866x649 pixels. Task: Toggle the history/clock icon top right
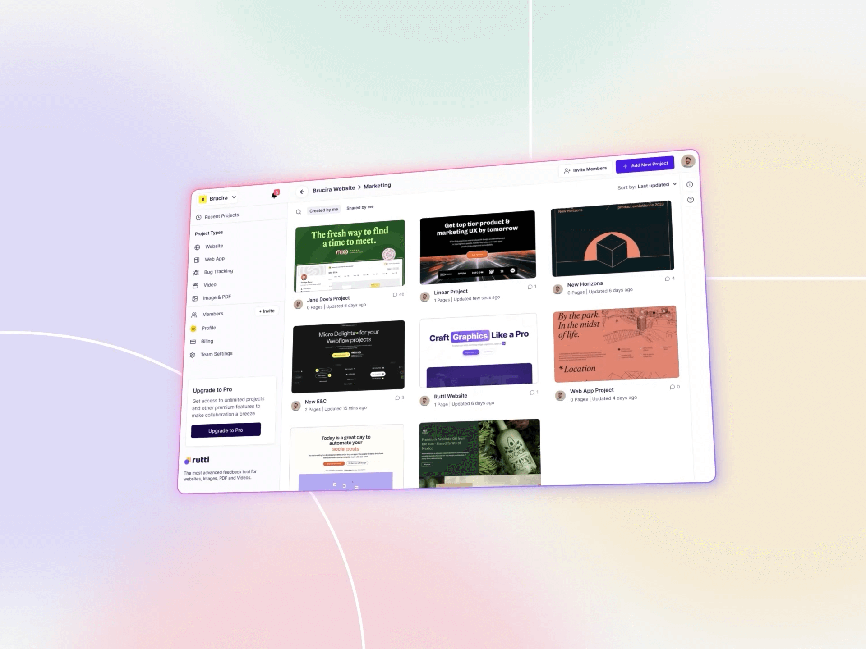point(690,184)
